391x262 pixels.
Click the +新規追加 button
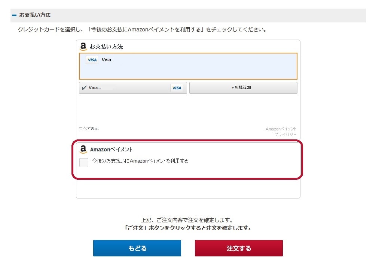pos(243,88)
